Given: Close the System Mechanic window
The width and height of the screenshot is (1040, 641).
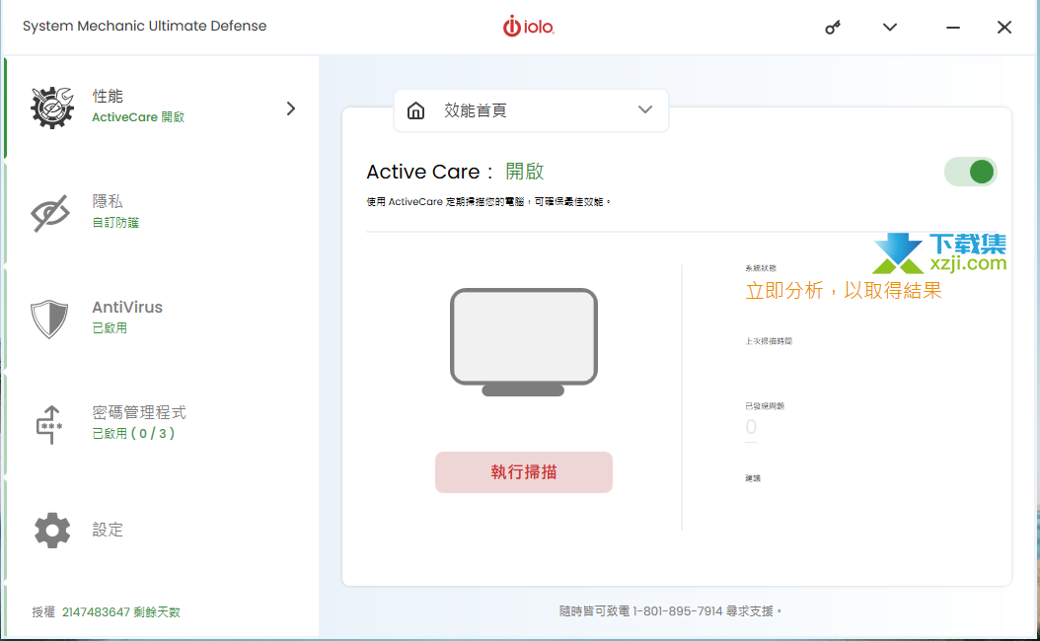Looking at the screenshot, I should tap(1004, 28).
